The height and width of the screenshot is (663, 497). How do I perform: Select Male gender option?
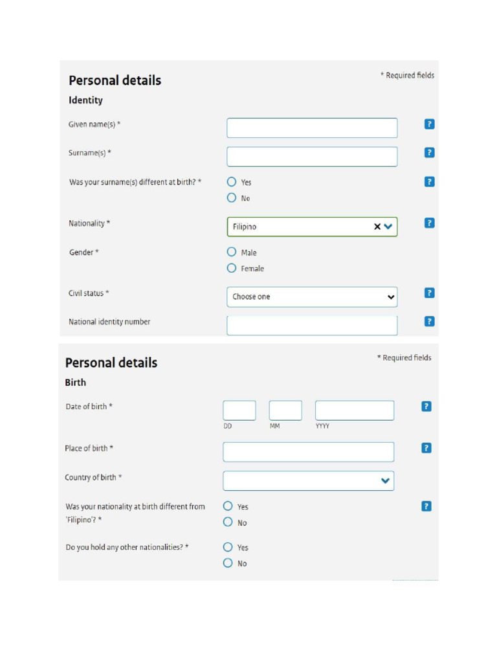pos(232,252)
